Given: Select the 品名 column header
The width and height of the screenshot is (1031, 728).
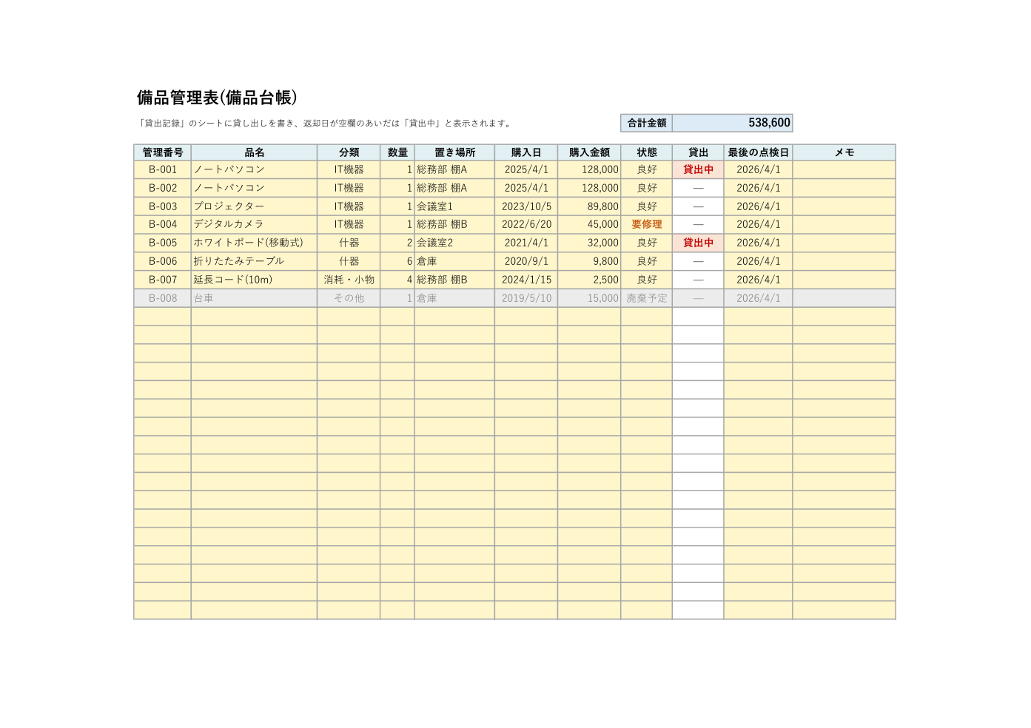Looking at the screenshot, I should click(x=254, y=152).
